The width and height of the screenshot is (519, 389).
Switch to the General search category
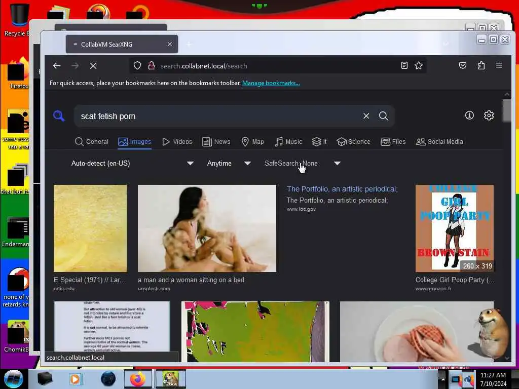coord(92,142)
